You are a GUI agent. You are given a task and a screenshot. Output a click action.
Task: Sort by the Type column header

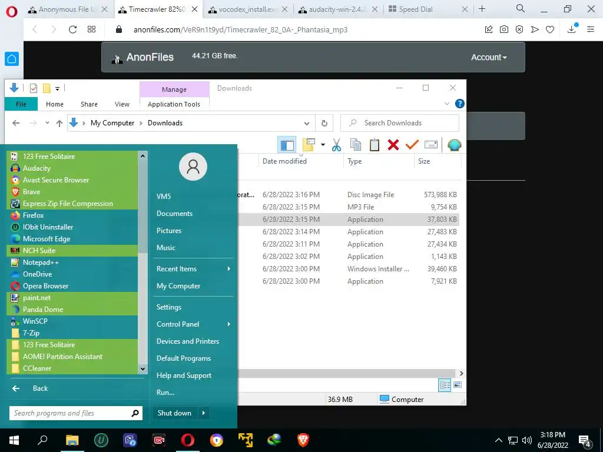coord(354,161)
